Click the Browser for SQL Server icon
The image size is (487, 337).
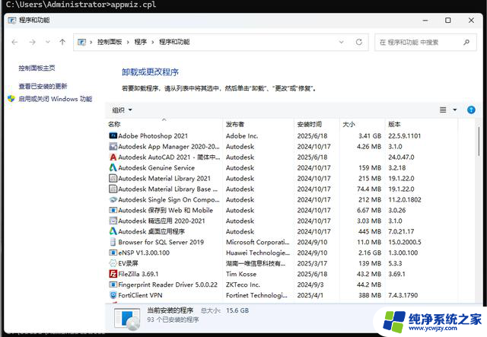113,242
